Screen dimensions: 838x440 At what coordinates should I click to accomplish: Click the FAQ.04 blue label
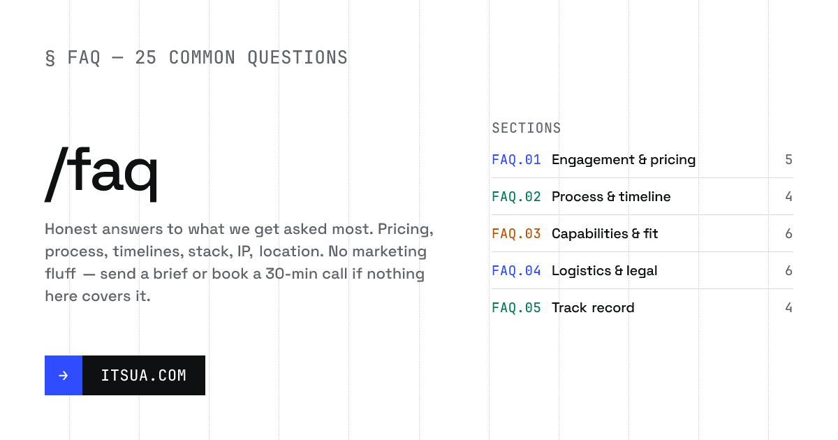[516, 271]
